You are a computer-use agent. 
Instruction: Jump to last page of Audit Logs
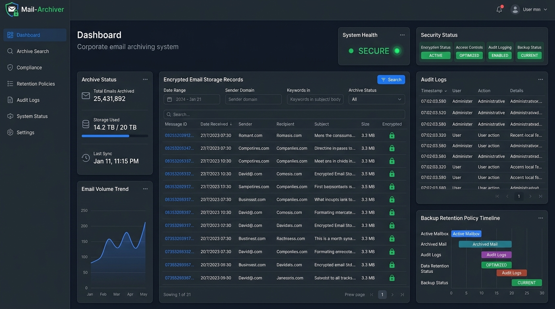pyautogui.click(x=540, y=196)
